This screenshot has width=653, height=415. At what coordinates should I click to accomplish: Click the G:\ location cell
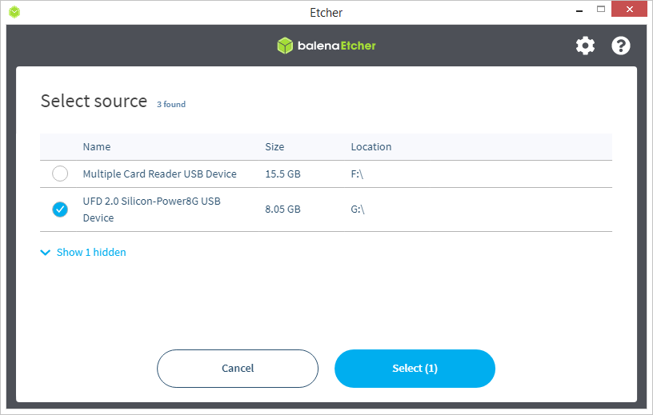[x=358, y=209]
